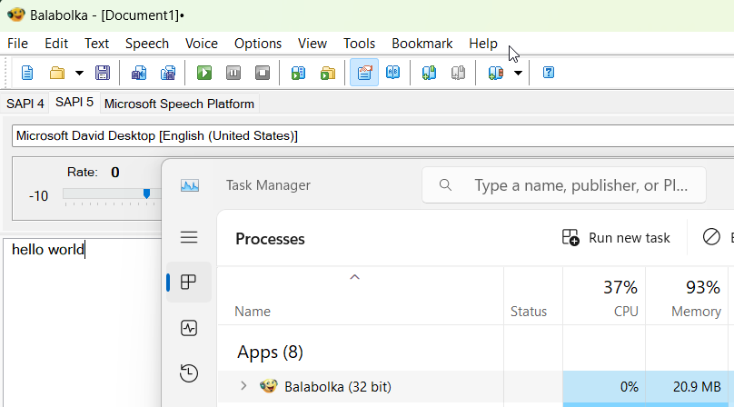
Task: Open the Microsoft David Desktop voice dropdown
Action: tap(372, 136)
